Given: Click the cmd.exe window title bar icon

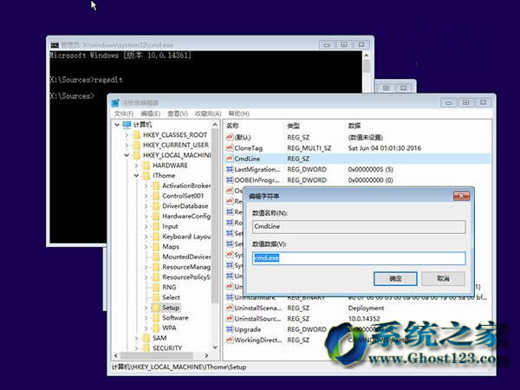Looking at the screenshot, I should pyautogui.click(x=55, y=43).
